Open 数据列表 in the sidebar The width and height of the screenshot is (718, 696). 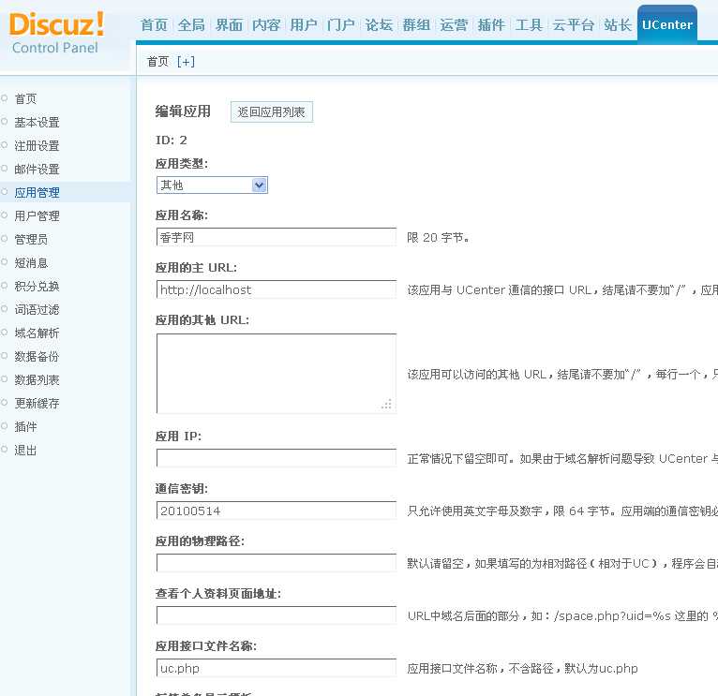tap(37, 379)
